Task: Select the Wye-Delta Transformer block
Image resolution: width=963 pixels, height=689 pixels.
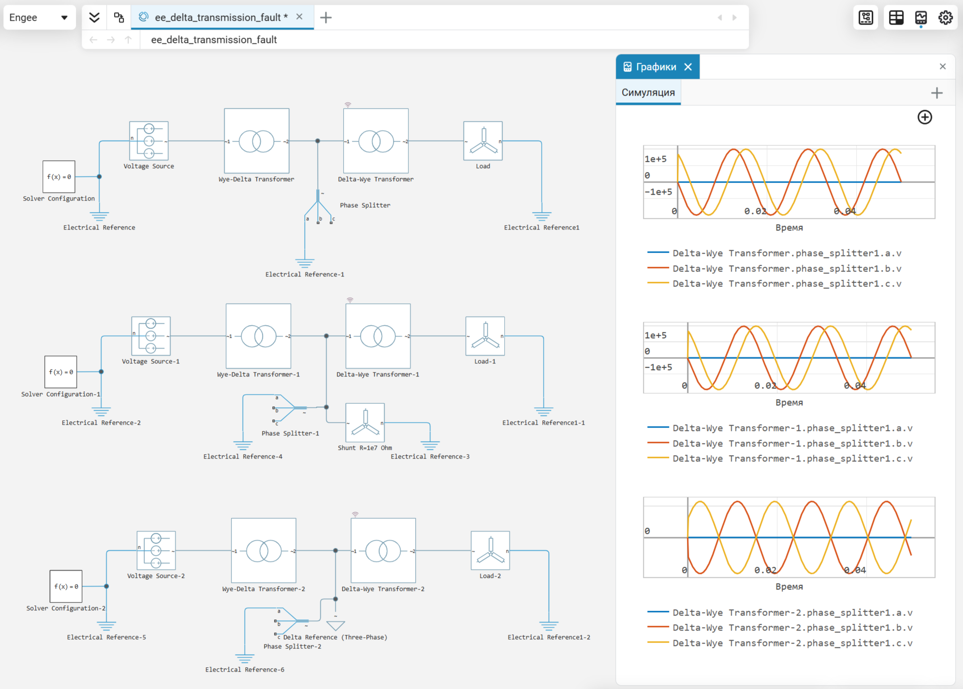Action: pyautogui.click(x=257, y=141)
